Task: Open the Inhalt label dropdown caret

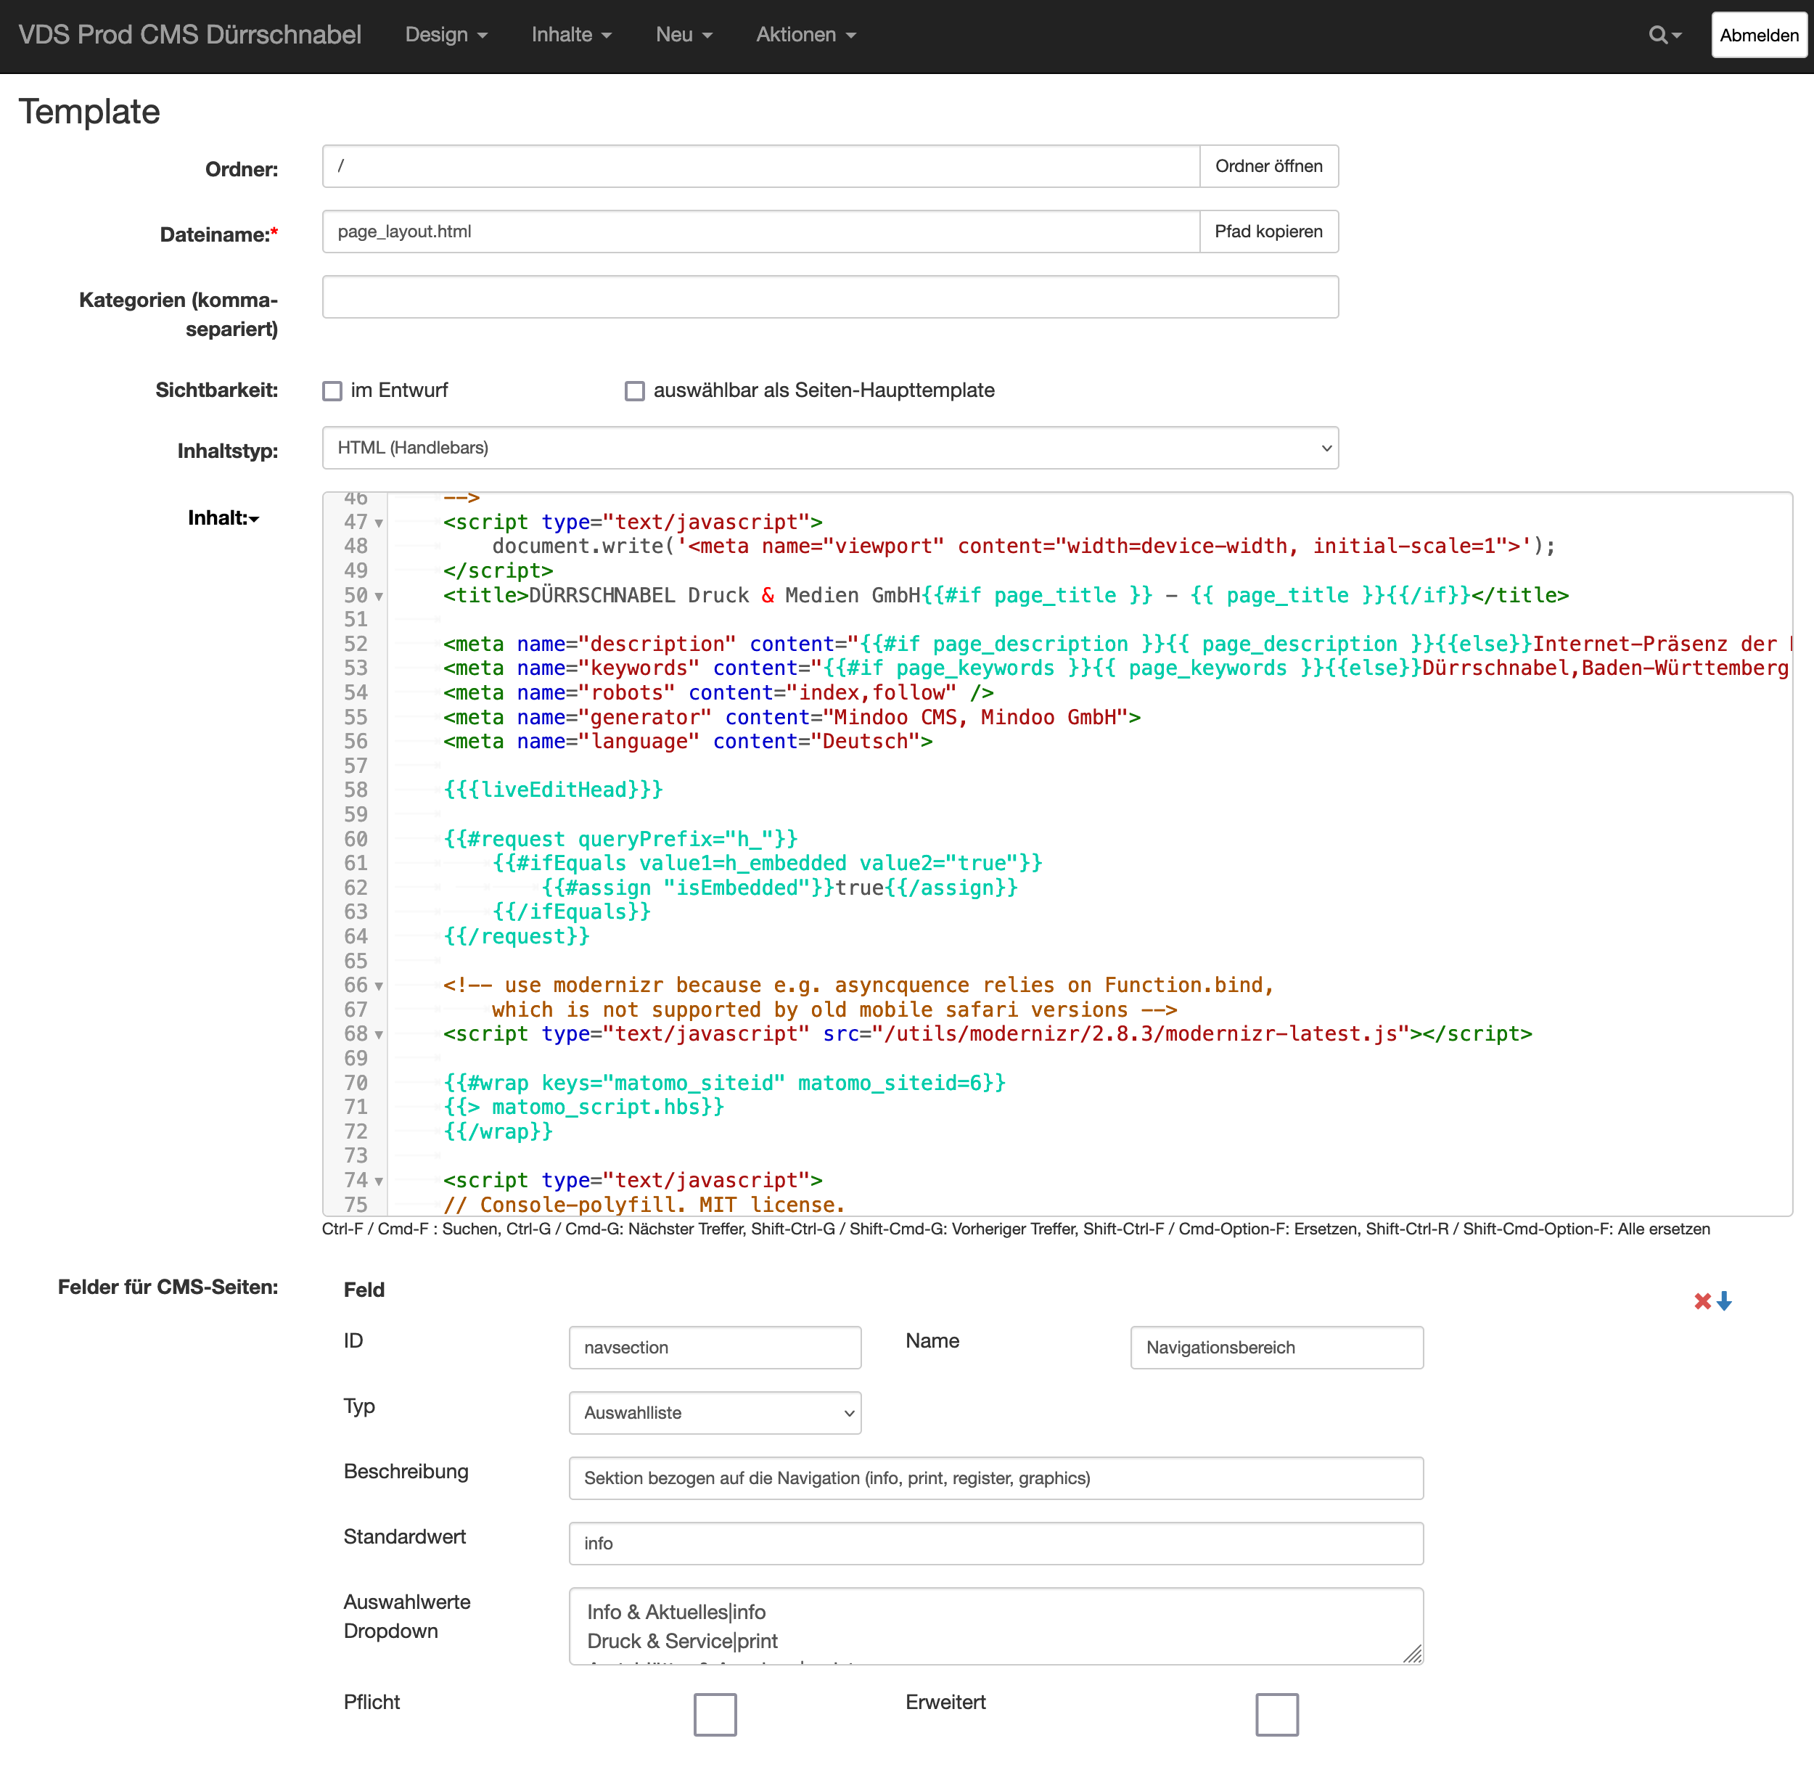Action: [254, 519]
